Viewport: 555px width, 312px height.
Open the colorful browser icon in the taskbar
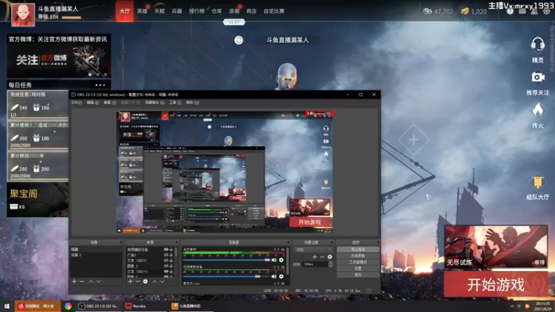coord(68,306)
